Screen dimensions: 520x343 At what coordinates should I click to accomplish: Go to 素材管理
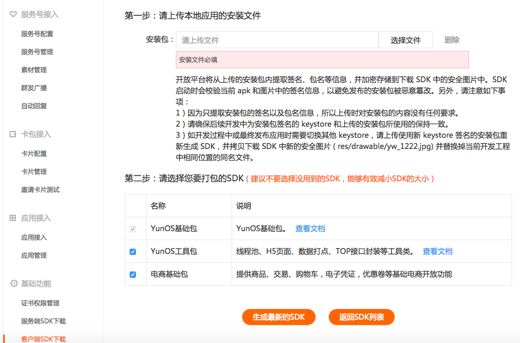click(x=34, y=70)
